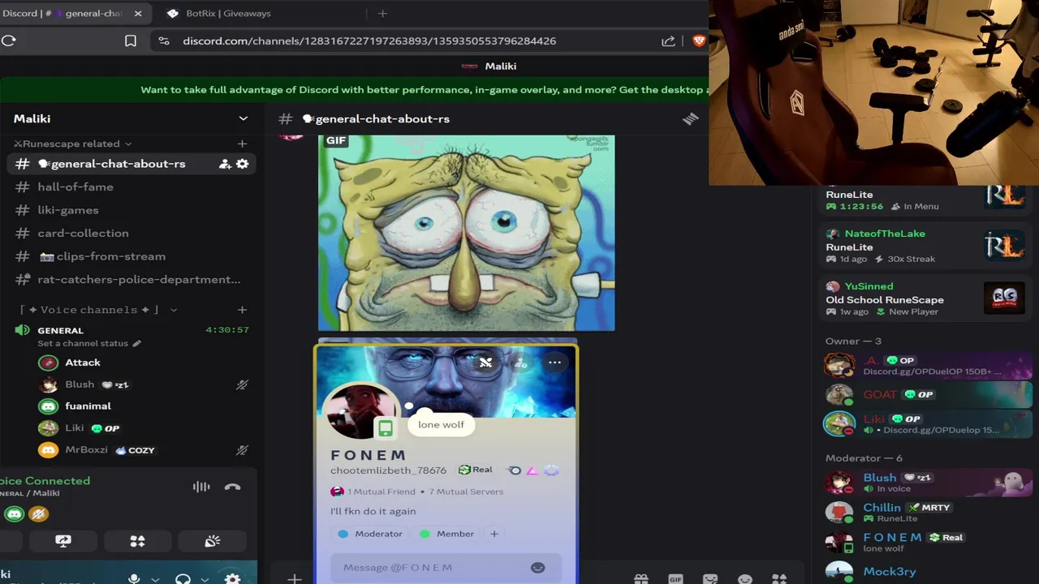Viewport: 1039px width, 584px height.
Task: Open the soundboard megaphone icon
Action: coord(213,542)
